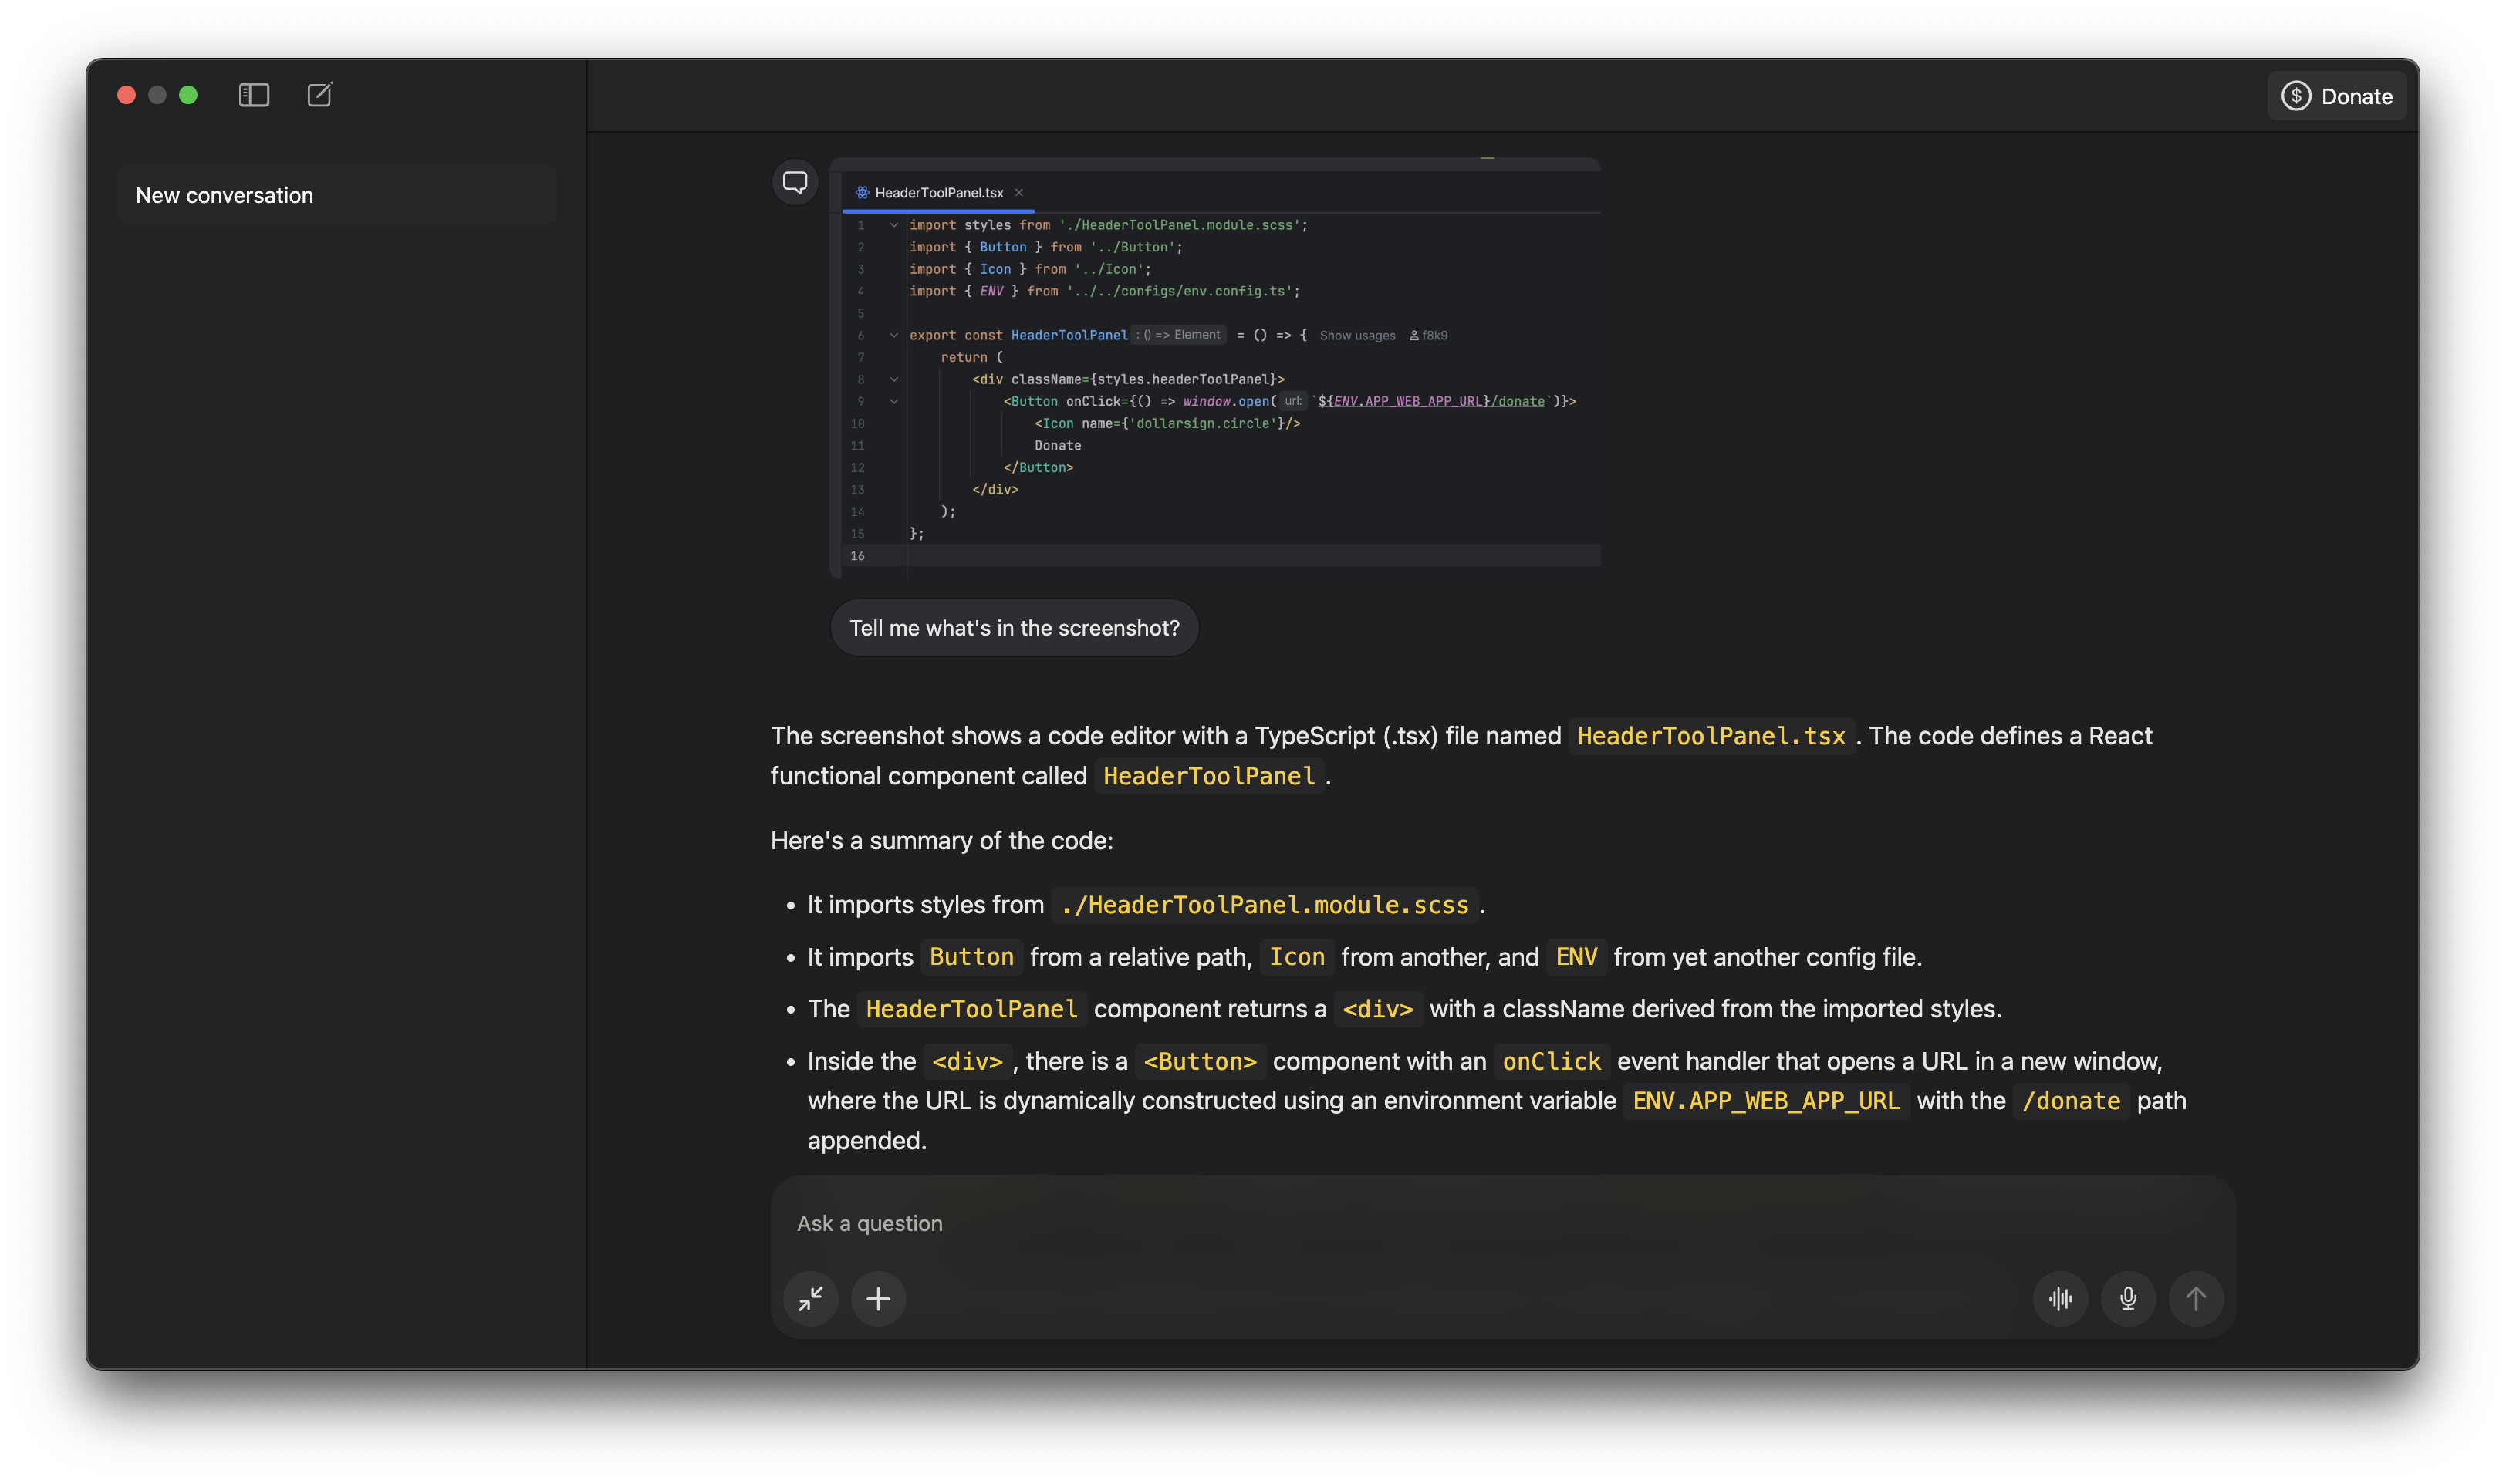2506x1484 pixels.
Task: Click the collapse arrows icon in composer
Action: [x=810, y=1298]
